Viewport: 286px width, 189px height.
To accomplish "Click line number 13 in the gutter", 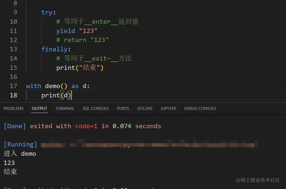I will click(x=13, y=49).
